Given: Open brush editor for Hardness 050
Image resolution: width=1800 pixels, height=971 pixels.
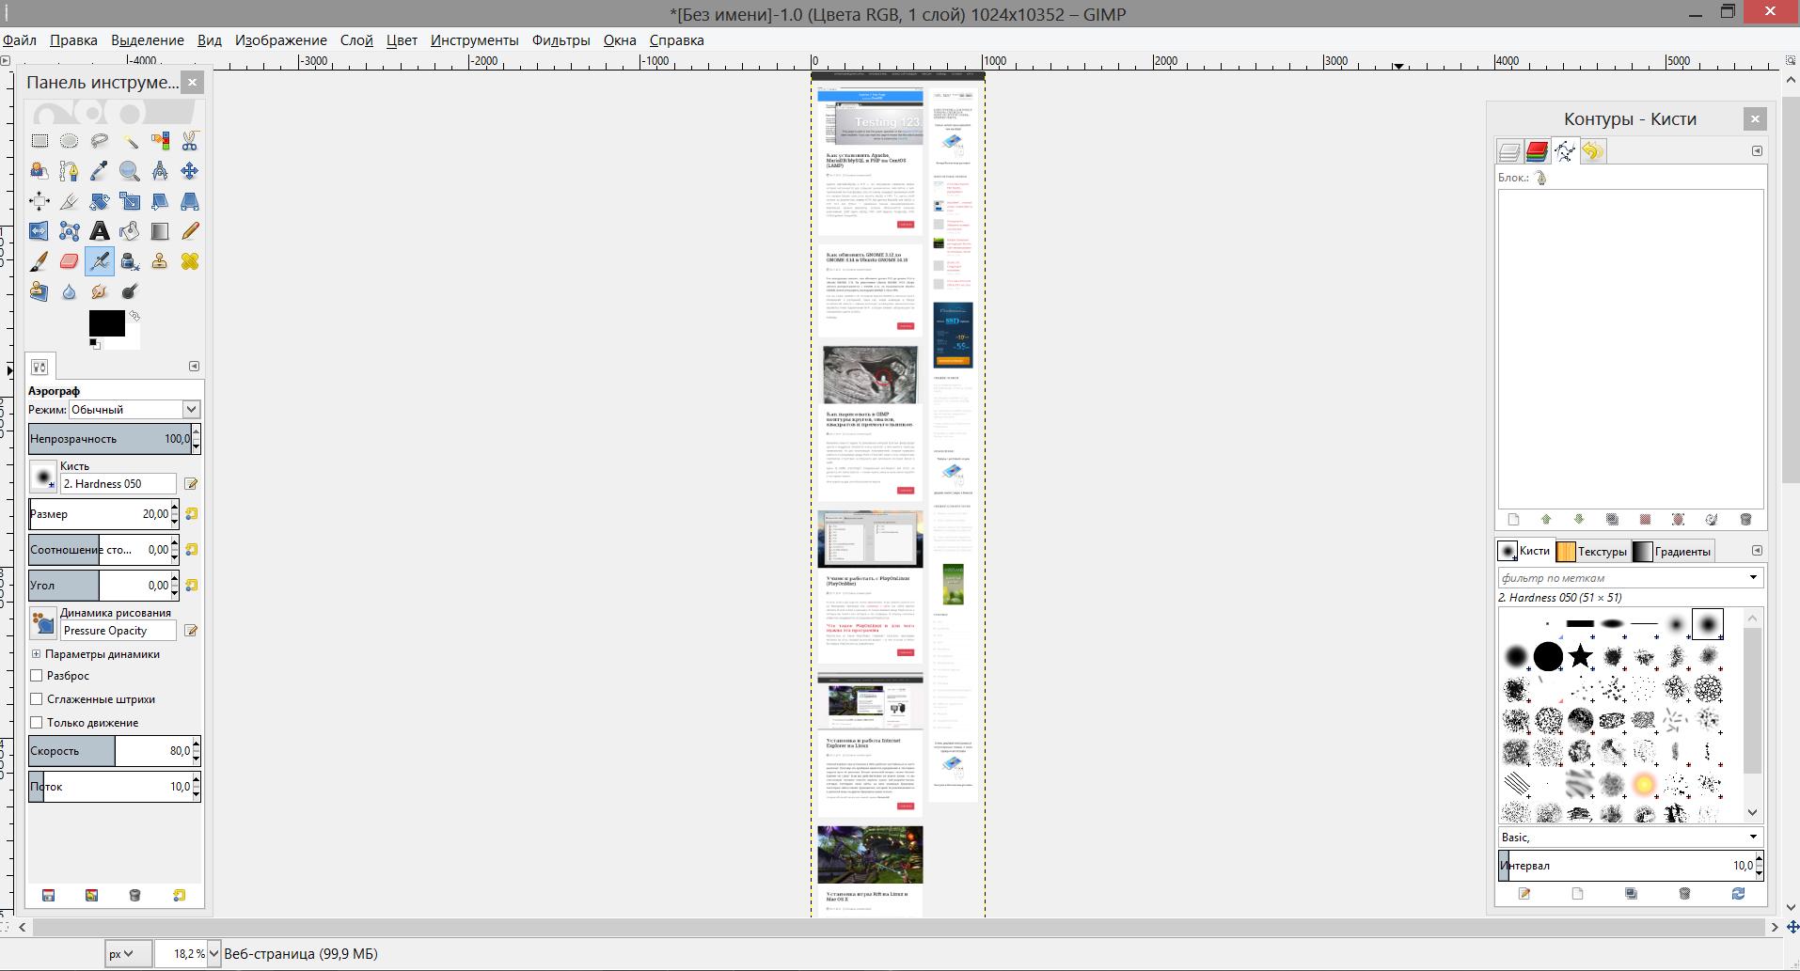Looking at the screenshot, I should click(x=192, y=484).
